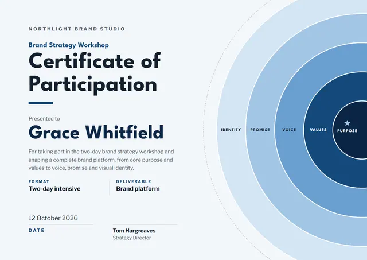Screen dimensions: 367x260
Task: Click the FORMAT label
Action: coord(39,181)
